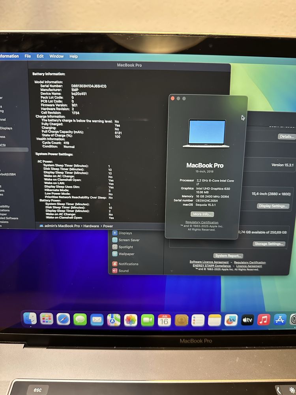Select Sound in System Settings sidebar

[123, 271]
